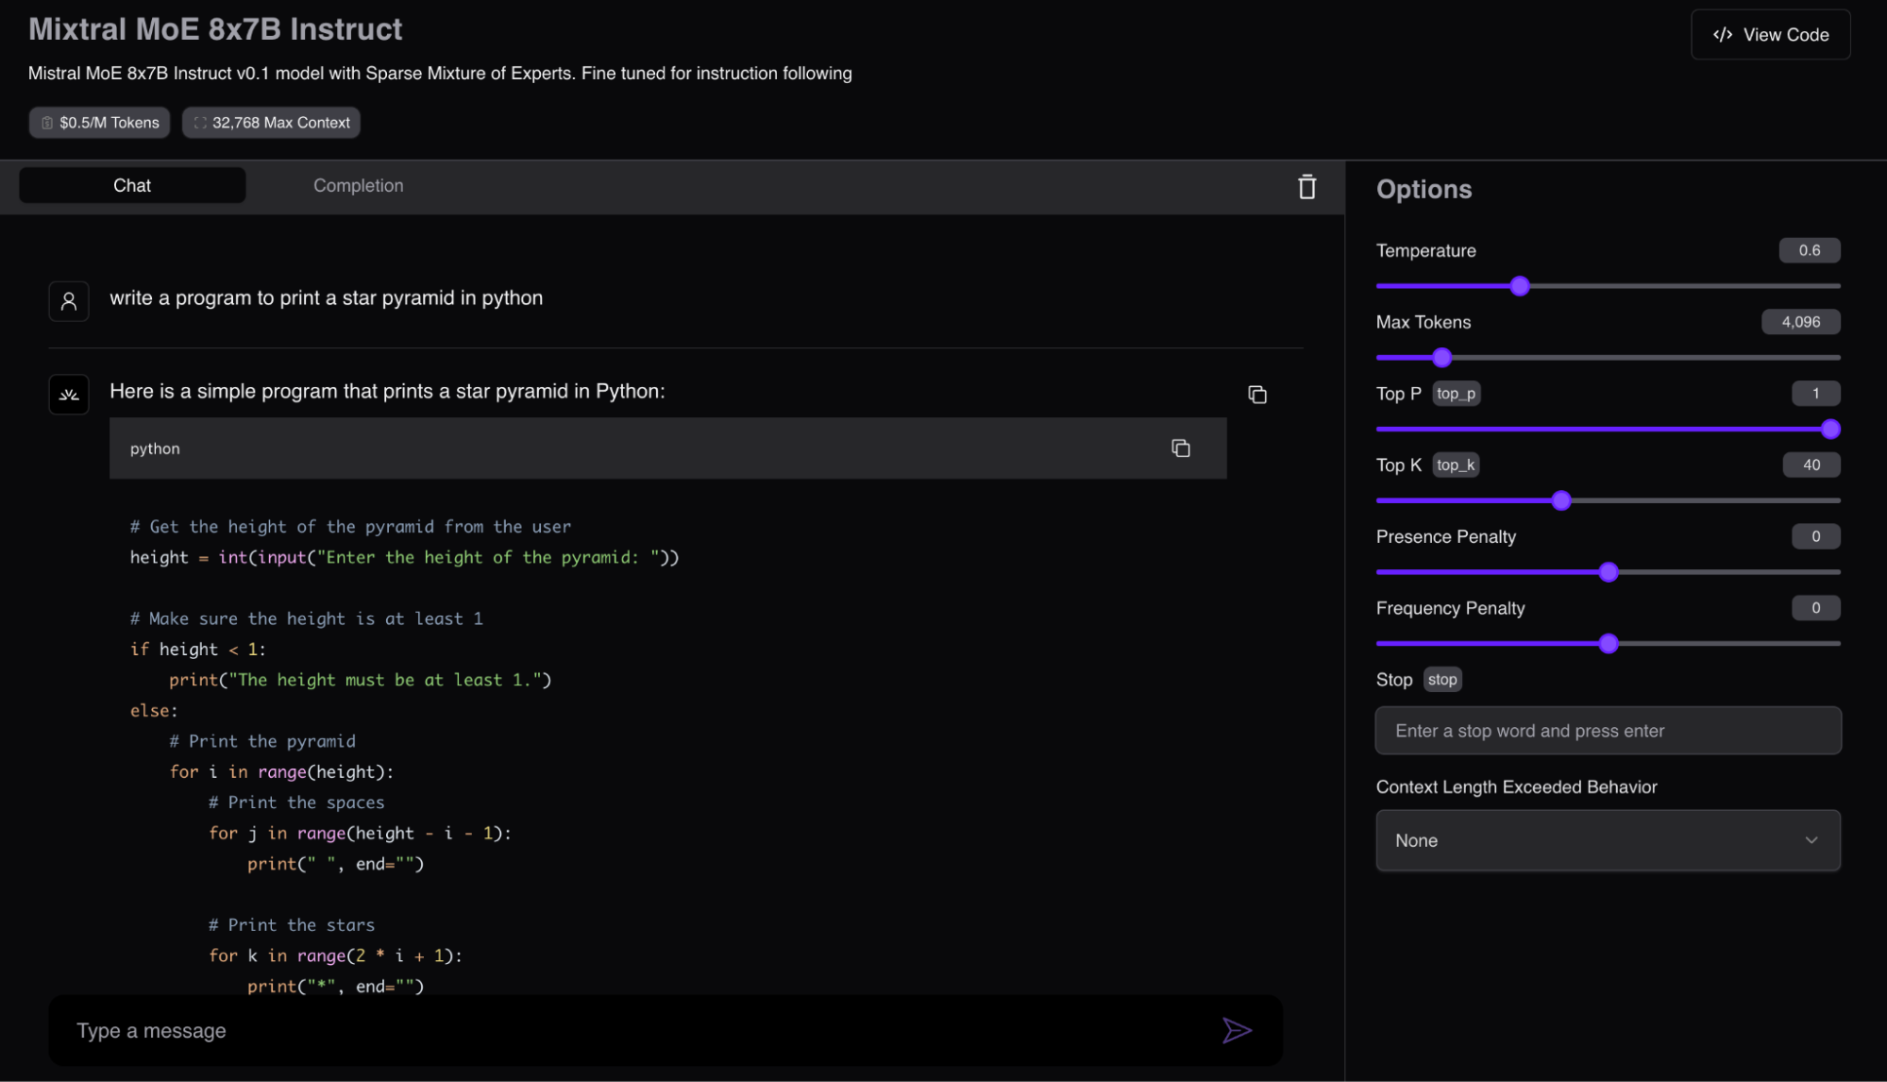Viewport: 1887px width, 1082px height.
Task: Focus the stop word input field
Action: click(1608, 731)
